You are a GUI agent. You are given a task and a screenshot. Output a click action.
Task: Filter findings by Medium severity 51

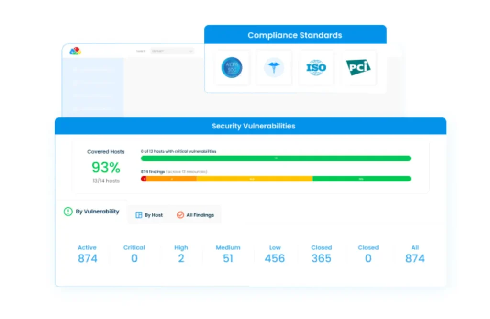tap(228, 258)
